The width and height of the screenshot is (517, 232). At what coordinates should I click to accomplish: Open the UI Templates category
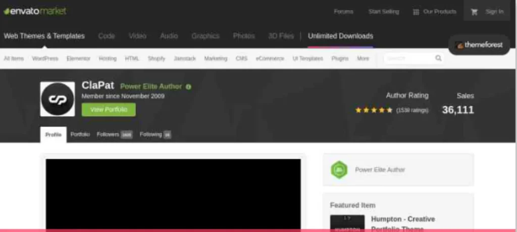308,59
